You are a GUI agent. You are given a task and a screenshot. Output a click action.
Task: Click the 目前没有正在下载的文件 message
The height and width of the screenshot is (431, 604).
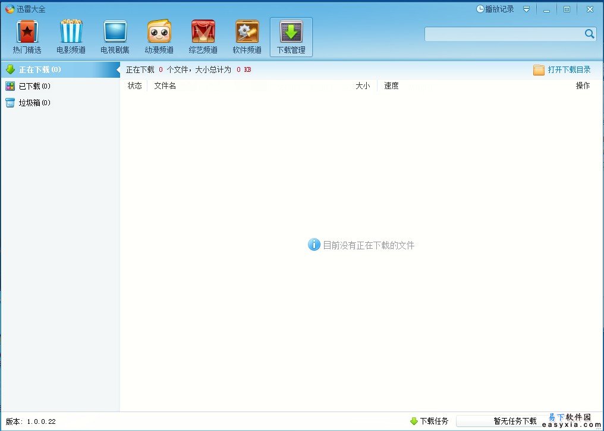(368, 245)
